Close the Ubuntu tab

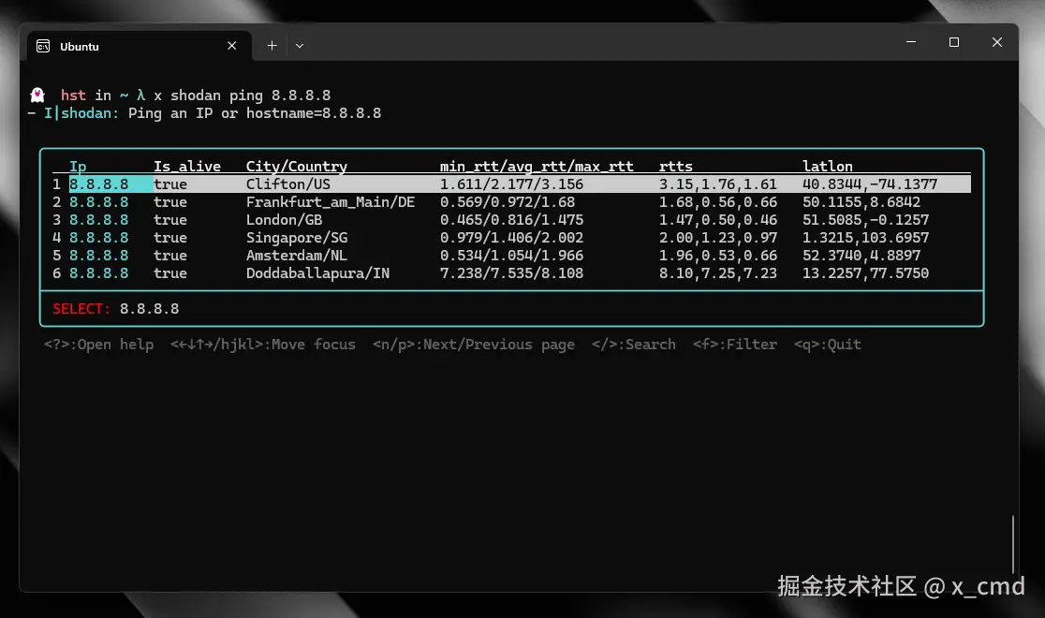[x=231, y=46]
